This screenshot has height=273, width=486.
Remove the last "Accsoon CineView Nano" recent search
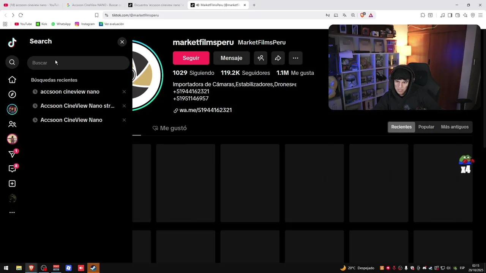[x=124, y=120]
